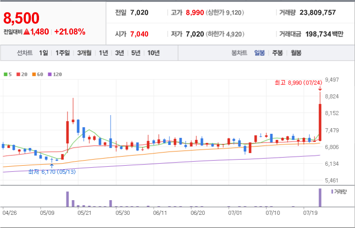Click the 07/10 date axis label
This screenshot has height=228, width=355.
click(273, 213)
